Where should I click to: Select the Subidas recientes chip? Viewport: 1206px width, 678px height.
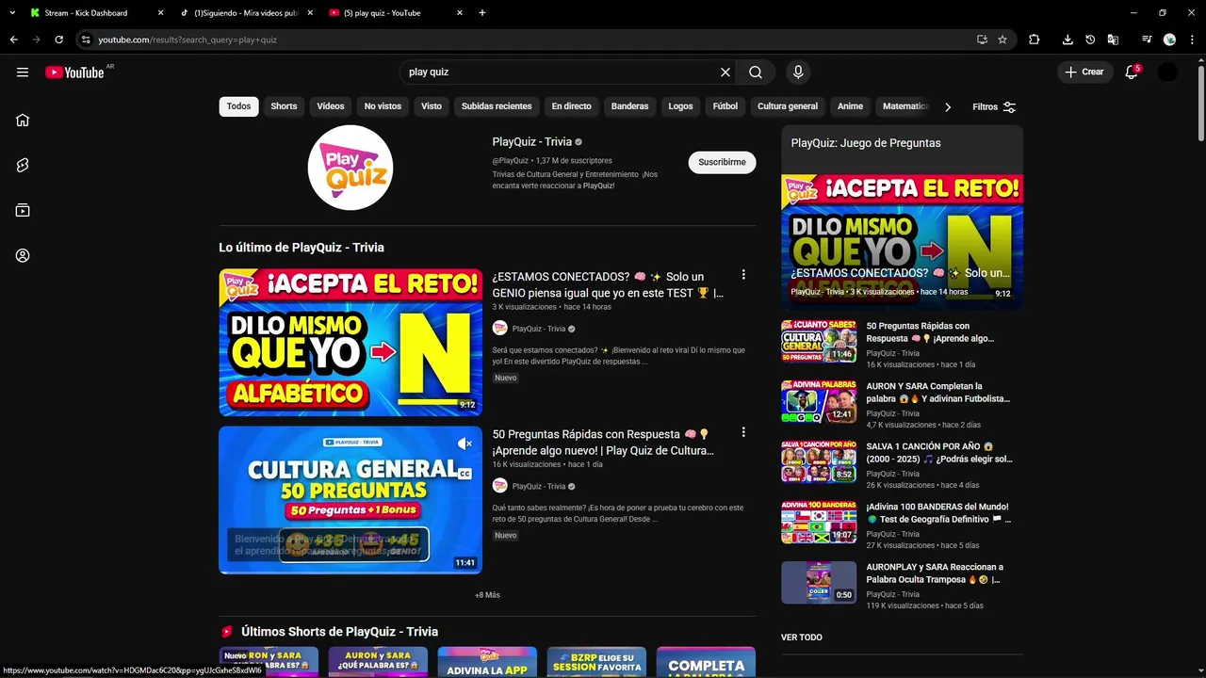point(497,106)
